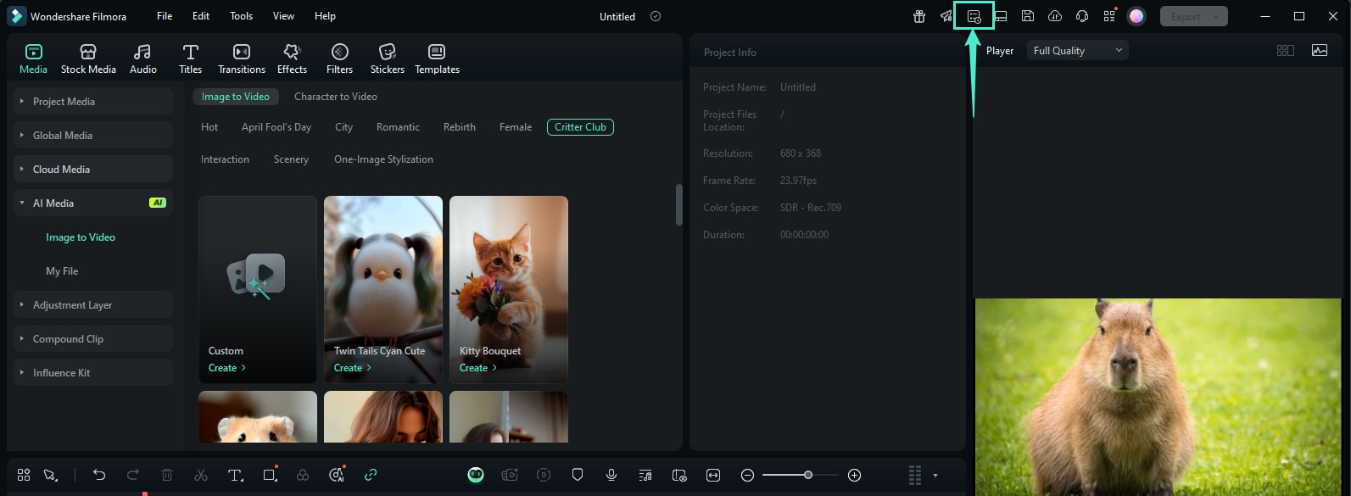Adjust the timeline zoom slider handle
The image size is (1351, 496).
coord(808,475)
